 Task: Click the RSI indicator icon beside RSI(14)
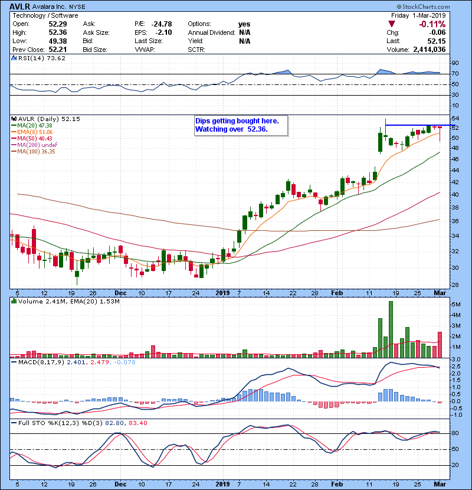tap(14, 58)
